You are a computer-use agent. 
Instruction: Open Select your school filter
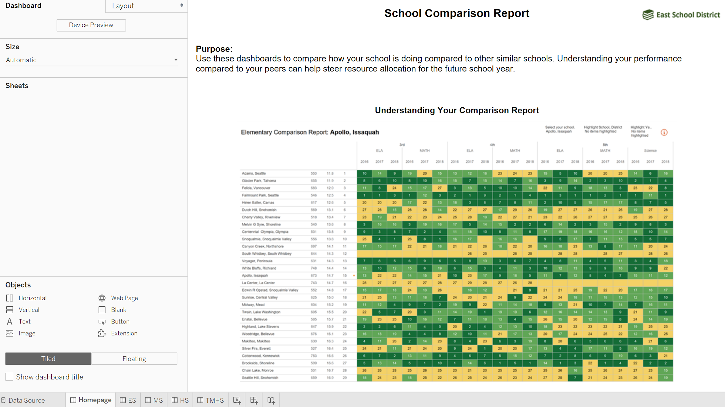point(559,129)
